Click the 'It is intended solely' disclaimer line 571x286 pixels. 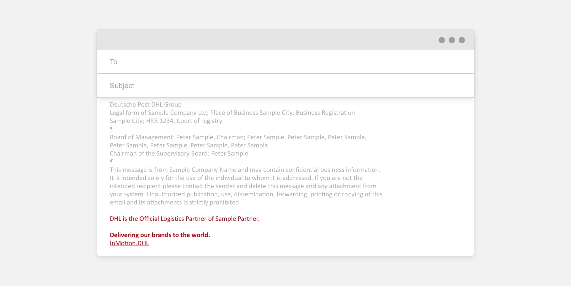(236, 178)
